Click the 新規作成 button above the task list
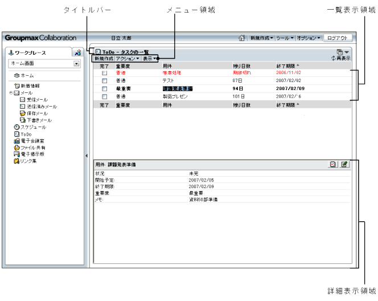The image size is (378, 301). pos(103,58)
